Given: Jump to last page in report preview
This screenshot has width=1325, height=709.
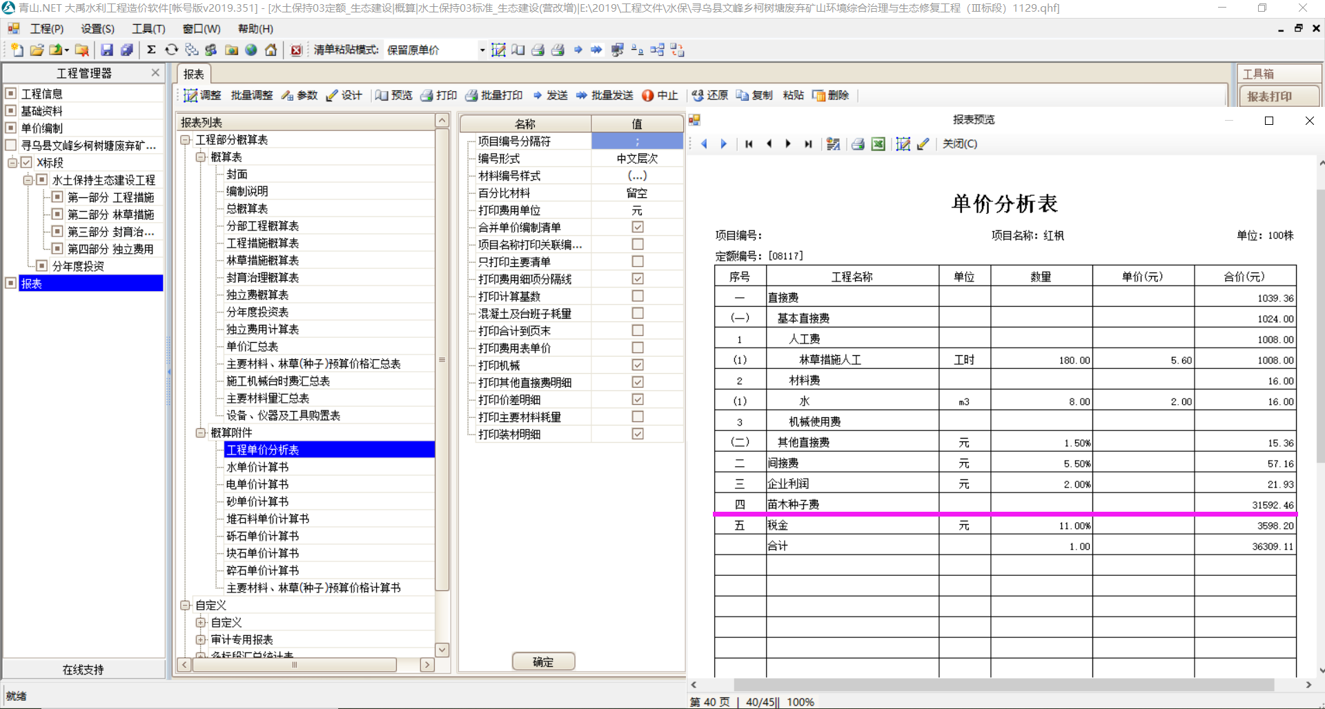Looking at the screenshot, I should pyautogui.click(x=808, y=144).
